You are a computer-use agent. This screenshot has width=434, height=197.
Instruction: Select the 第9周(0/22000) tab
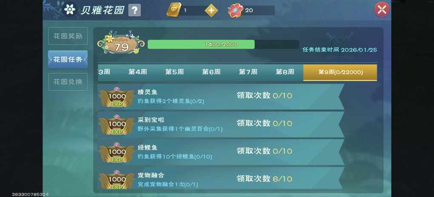point(340,72)
